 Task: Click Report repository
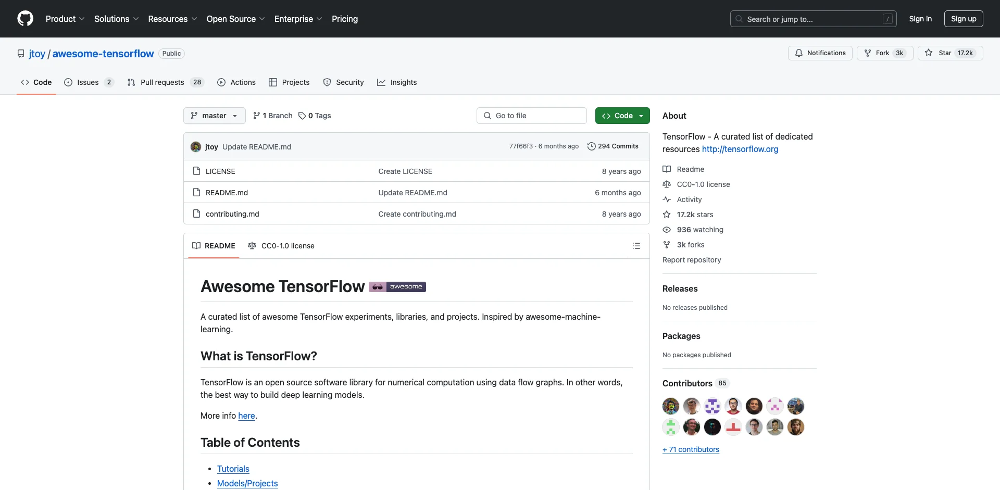(x=692, y=260)
